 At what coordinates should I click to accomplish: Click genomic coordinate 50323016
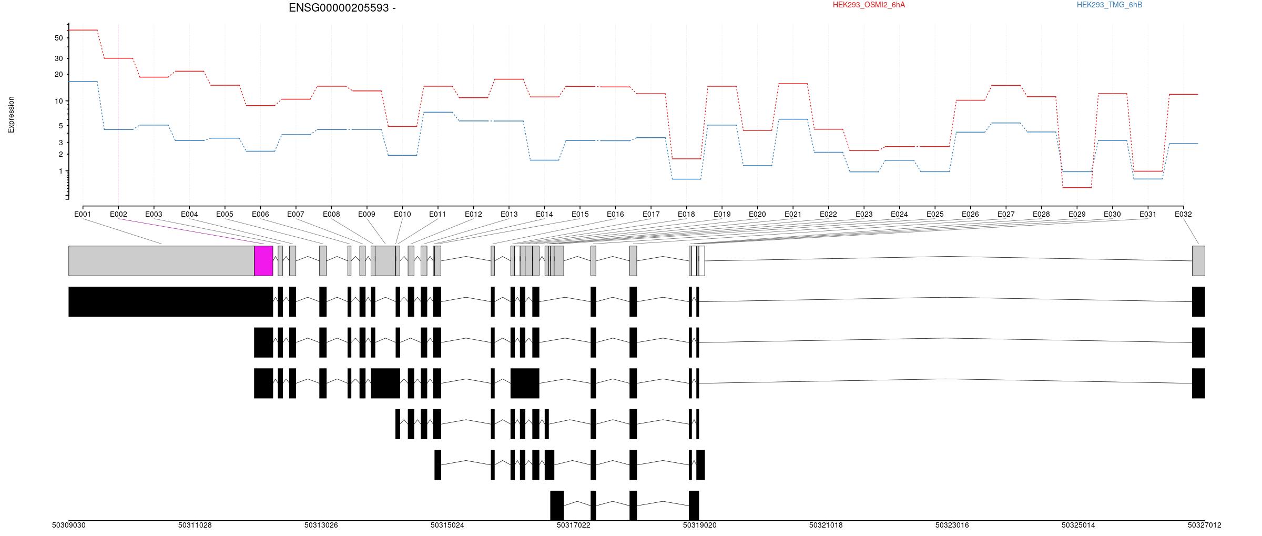pos(952,525)
